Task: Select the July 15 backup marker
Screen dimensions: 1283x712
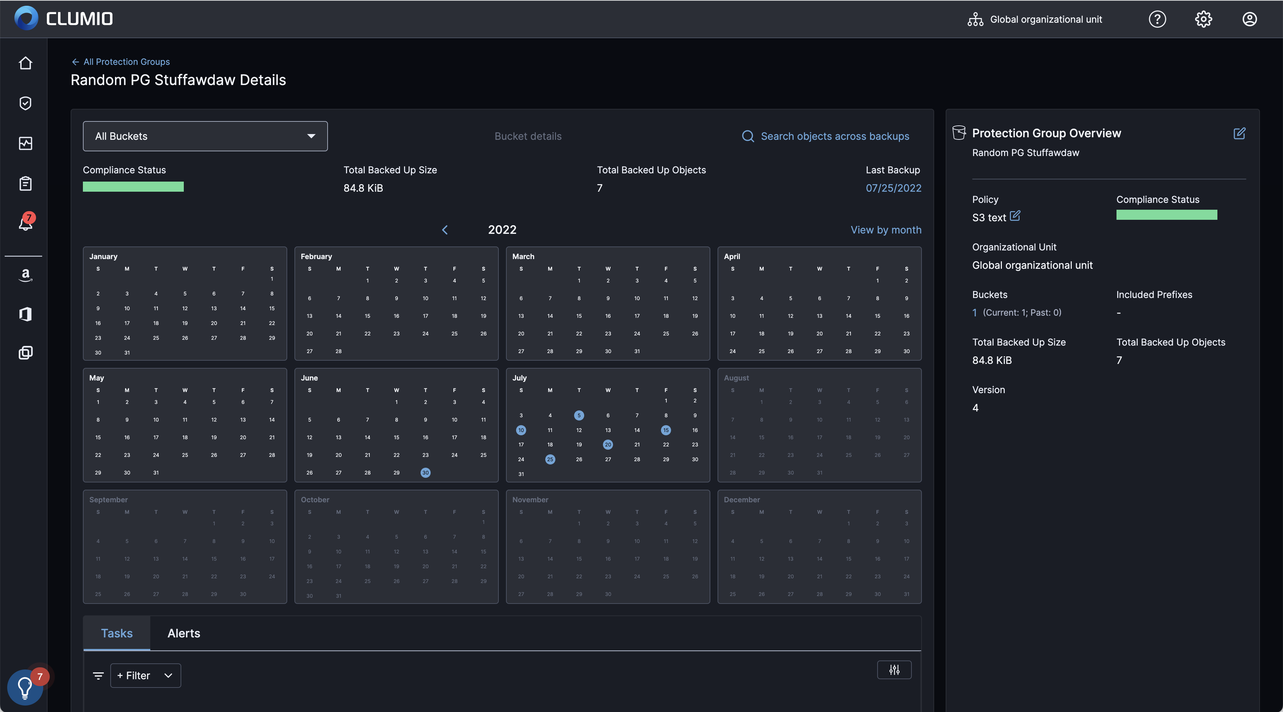Action: tap(666, 430)
